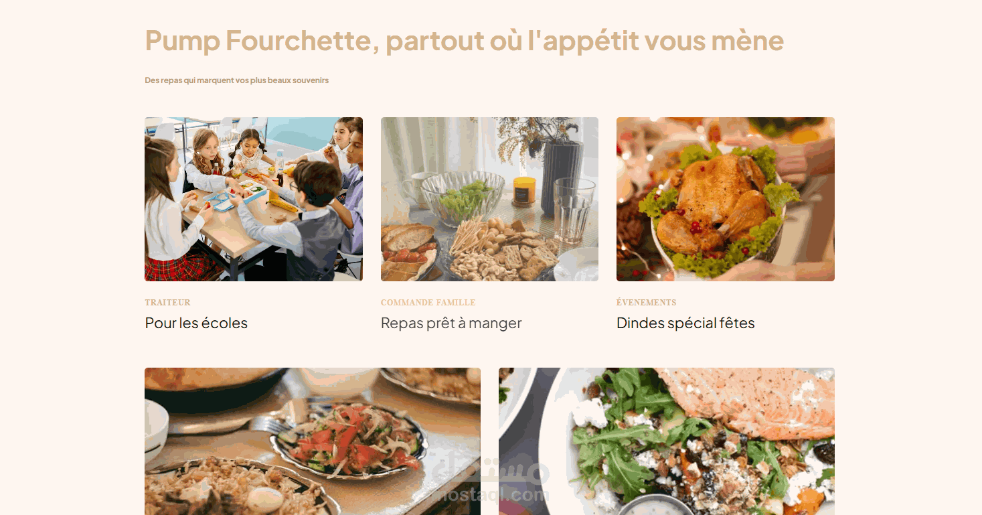Open the school children lunch photo
Image resolution: width=982 pixels, height=515 pixels.
(x=254, y=199)
